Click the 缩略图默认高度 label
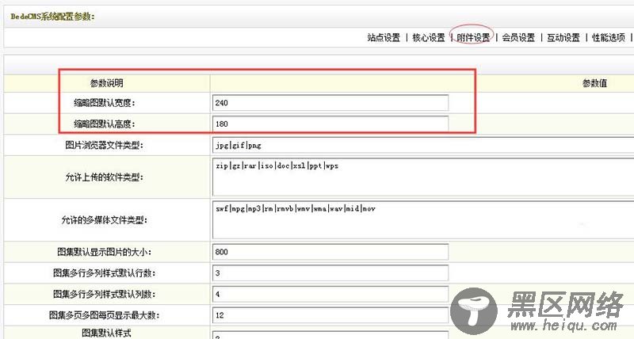The width and height of the screenshot is (634, 339). 105,124
